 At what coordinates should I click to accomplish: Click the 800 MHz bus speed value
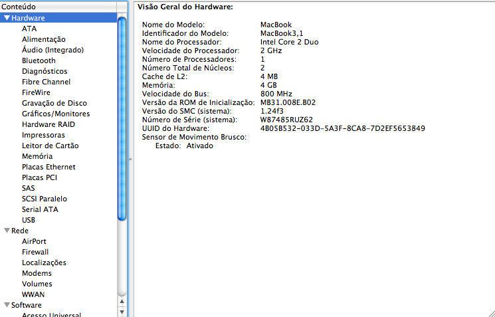click(x=276, y=94)
